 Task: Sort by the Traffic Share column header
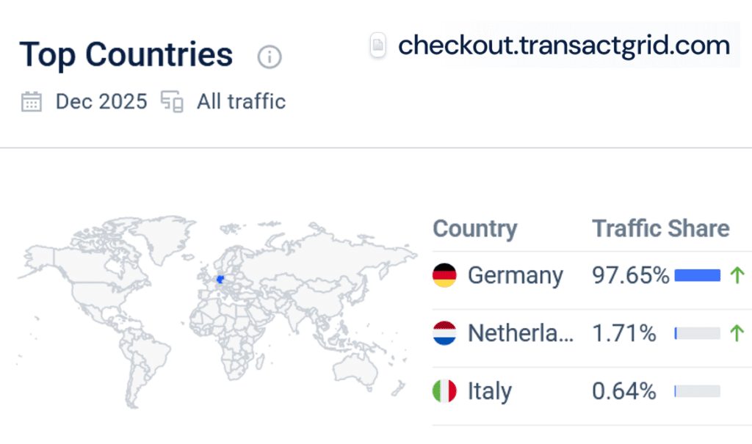pyautogui.click(x=661, y=228)
